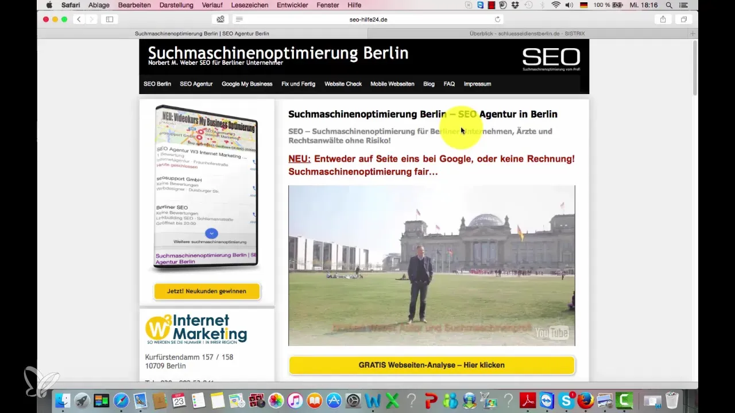Launch Launchpad rocket icon in Dock
The width and height of the screenshot is (735, 413).
click(83, 400)
